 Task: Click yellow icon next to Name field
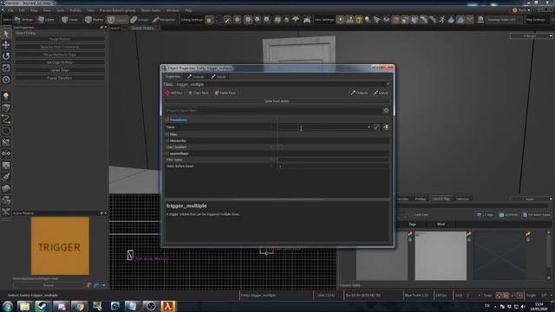(386, 127)
